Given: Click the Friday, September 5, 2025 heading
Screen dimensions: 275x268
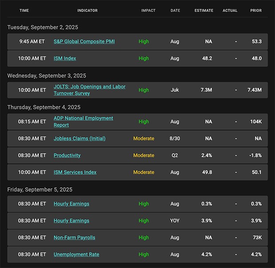Looking at the screenshot, I should [x=39, y=189].
